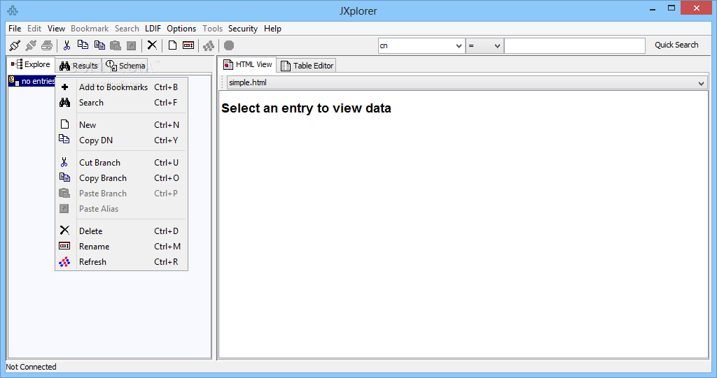This screenshot has width=717, height=378.
Task: Click the Not Connected status text
Action: click(x=31, y=367)
